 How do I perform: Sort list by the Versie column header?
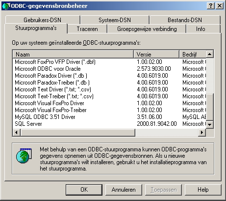[x=156, y=54]
